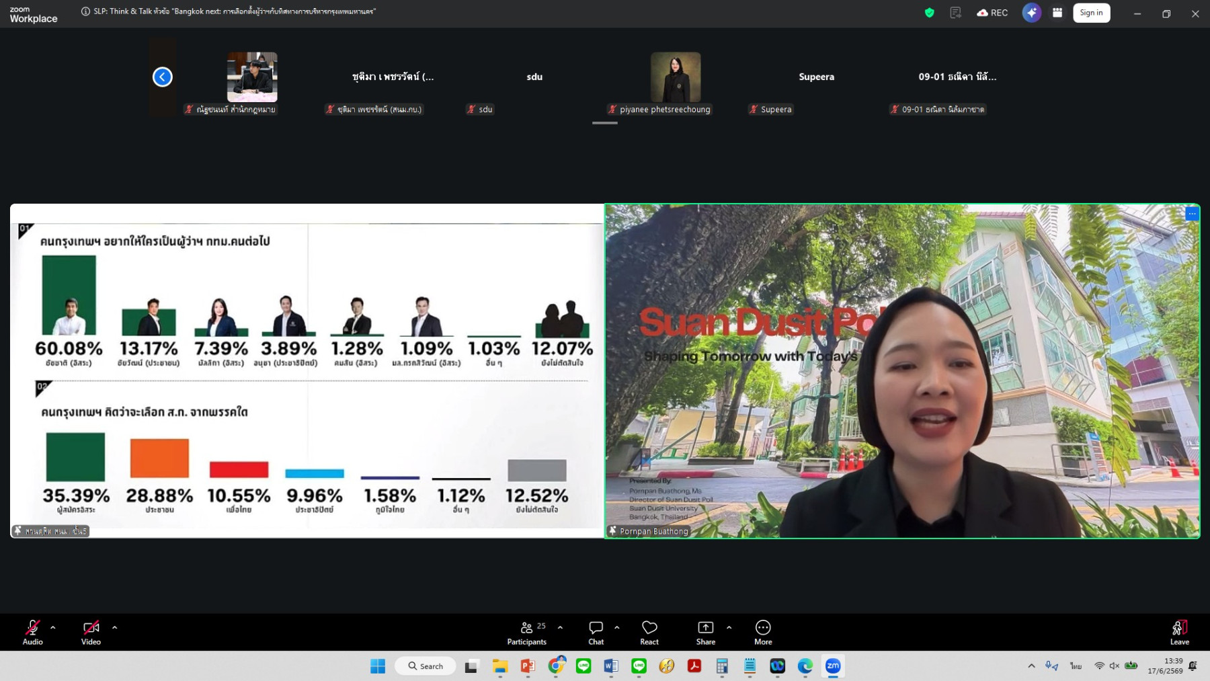Click the 35.39% party result on slide
The width and height of the screenshot is (1210, 681).
[76, 495]
